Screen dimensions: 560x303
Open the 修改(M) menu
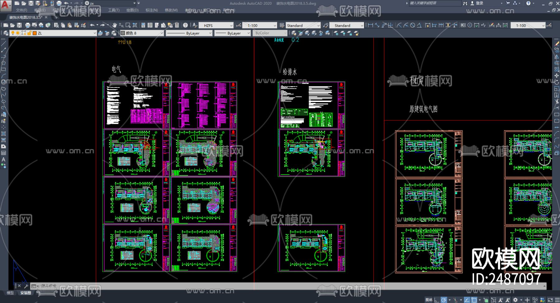[171, 10]
